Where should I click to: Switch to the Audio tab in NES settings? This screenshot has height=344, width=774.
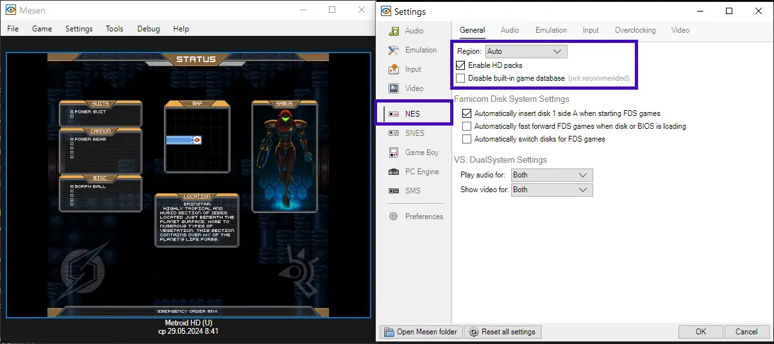(510, 30)
